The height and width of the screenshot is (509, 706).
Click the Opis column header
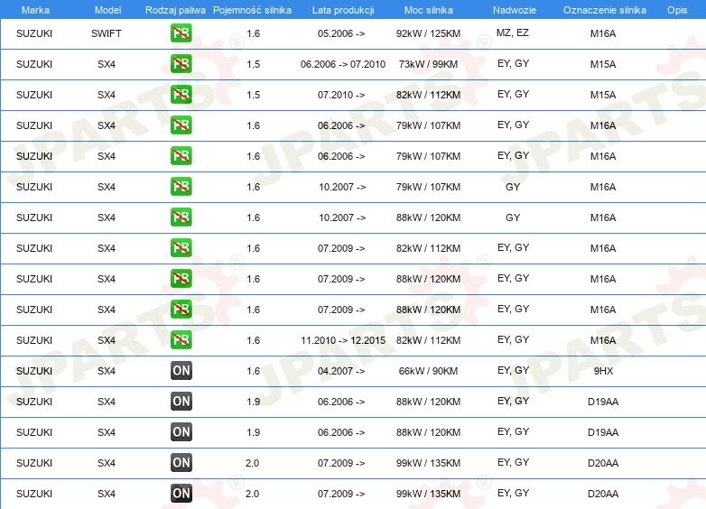coord(676,9)
